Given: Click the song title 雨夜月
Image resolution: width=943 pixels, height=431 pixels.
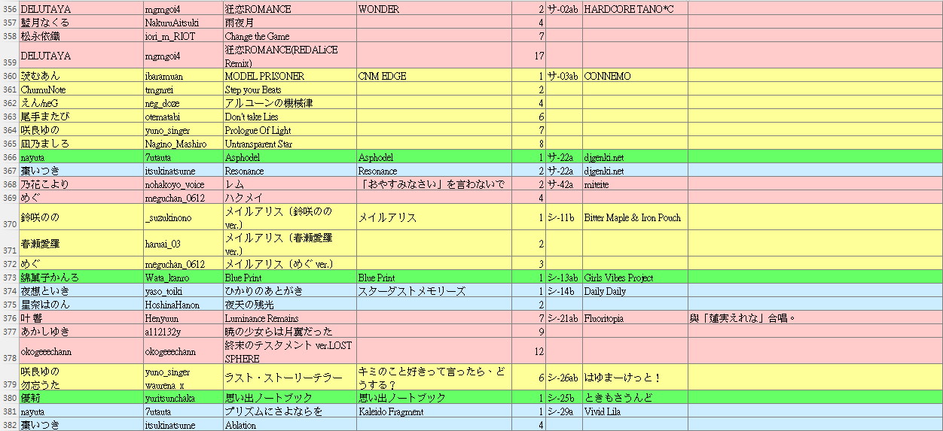Looking at the screenshot, I should [x=289, y=23].
